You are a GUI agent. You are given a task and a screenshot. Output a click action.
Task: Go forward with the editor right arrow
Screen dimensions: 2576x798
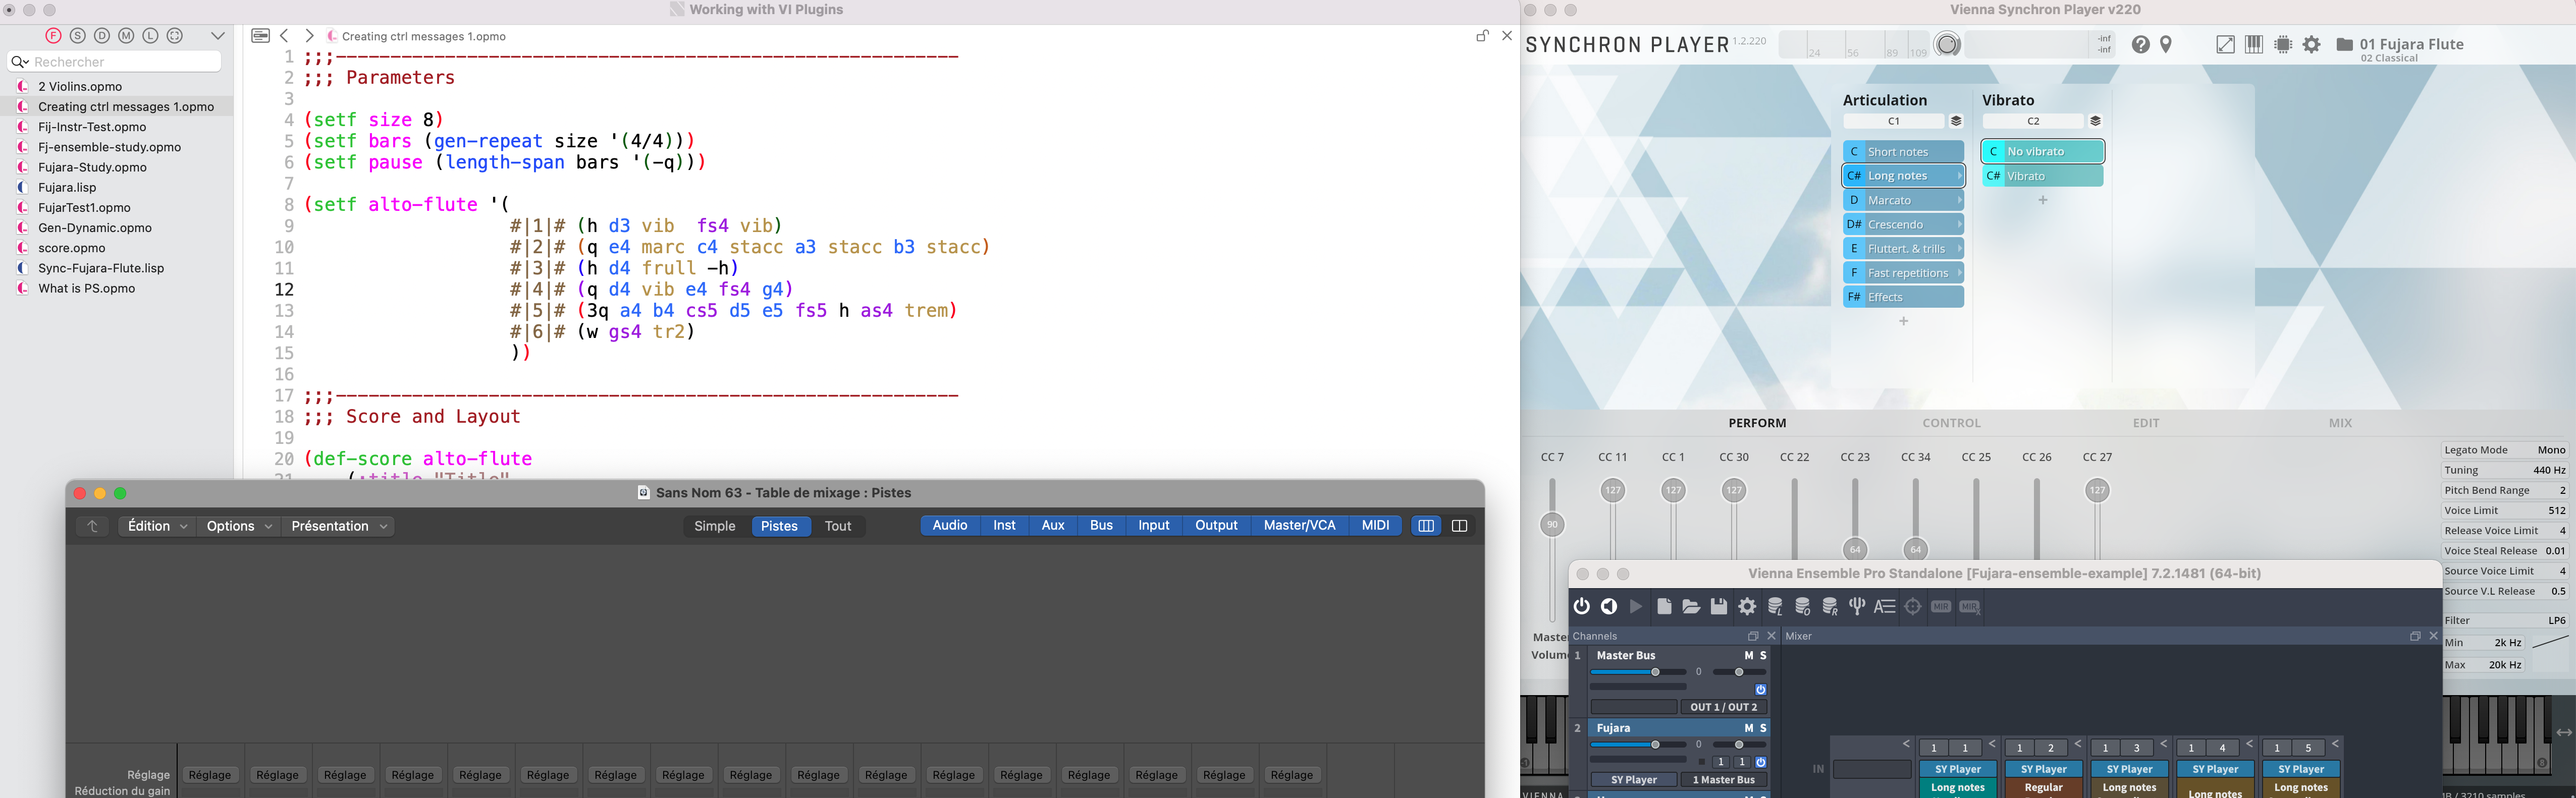(x=309, y=36)
